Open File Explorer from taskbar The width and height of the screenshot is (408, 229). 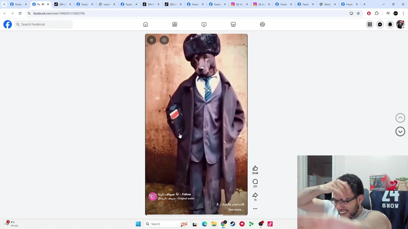click(214, 224)
